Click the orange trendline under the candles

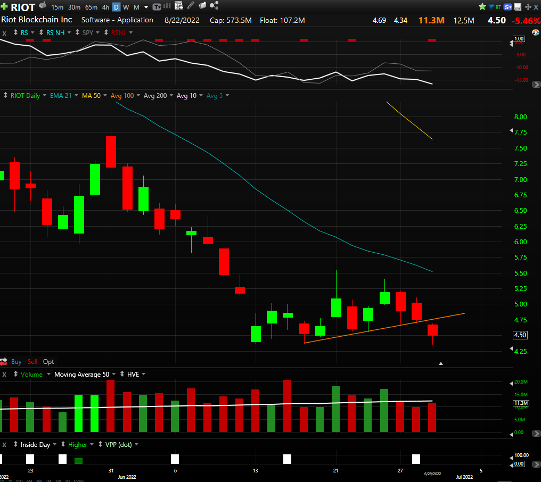coord(384,328)
